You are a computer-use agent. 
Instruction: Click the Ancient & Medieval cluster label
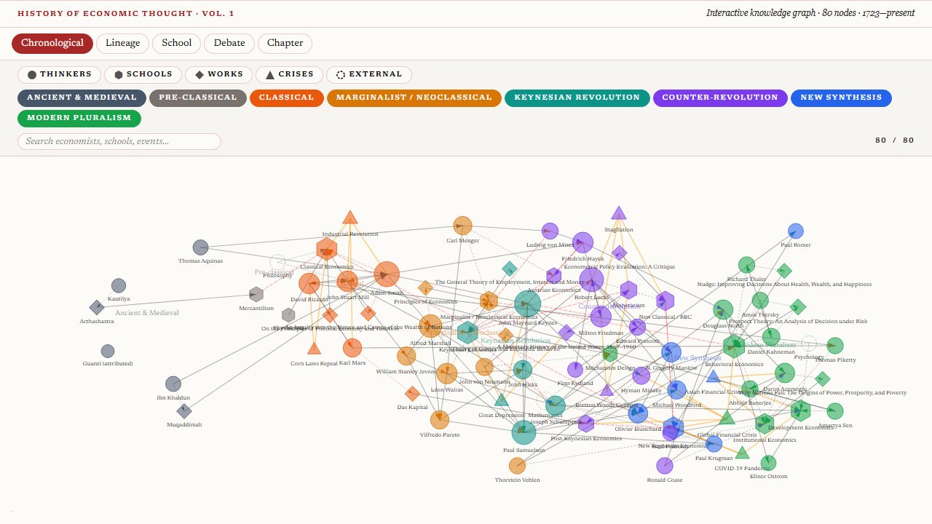(147, 313)
